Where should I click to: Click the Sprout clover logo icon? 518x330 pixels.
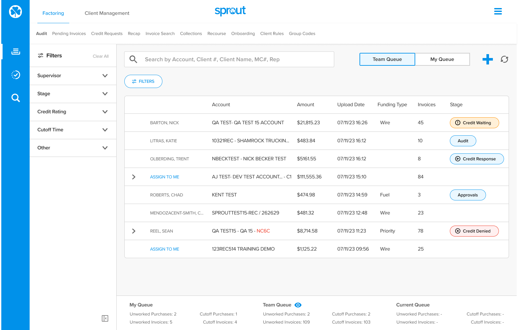click(x=15, y=12)
